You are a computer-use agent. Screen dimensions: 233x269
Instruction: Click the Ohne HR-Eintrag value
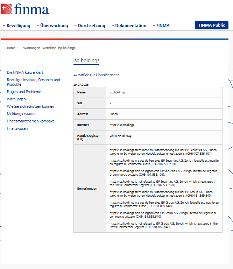pyautogui.click(x=120, y=136)
